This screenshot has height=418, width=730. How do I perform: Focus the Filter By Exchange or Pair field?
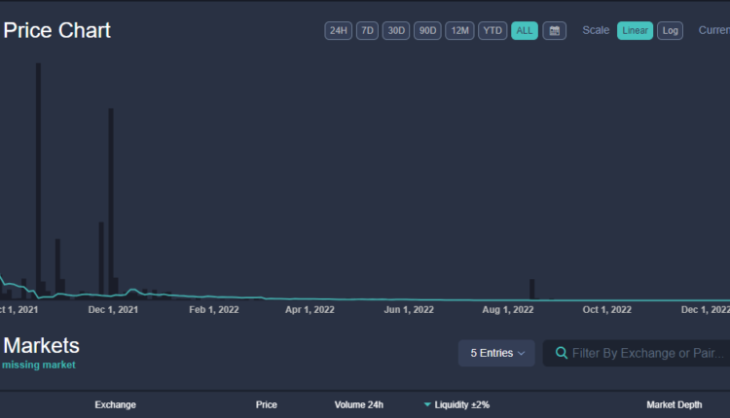point(647,353)
